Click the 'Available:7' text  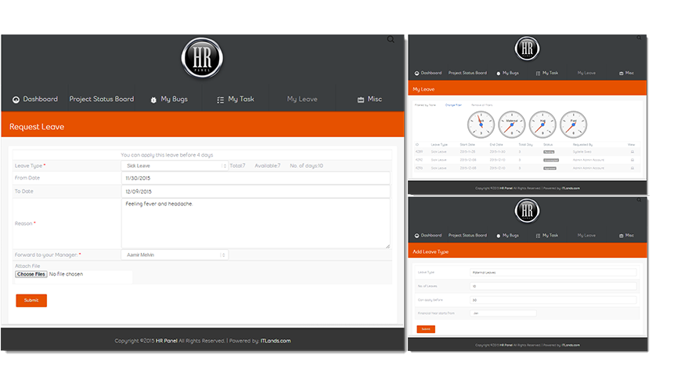[268, 165]
